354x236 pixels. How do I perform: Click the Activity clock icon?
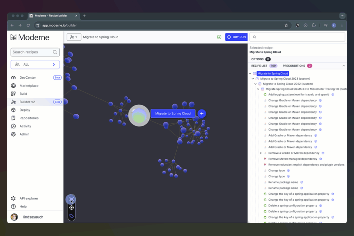tap(13, 126)
